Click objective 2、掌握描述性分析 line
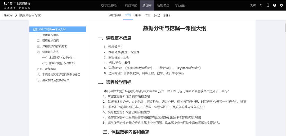This screenshot has height=136, width=286. click(x=175, y=104)
